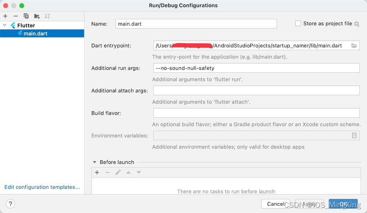Select the Flutter node in the tree

point(26,25)
